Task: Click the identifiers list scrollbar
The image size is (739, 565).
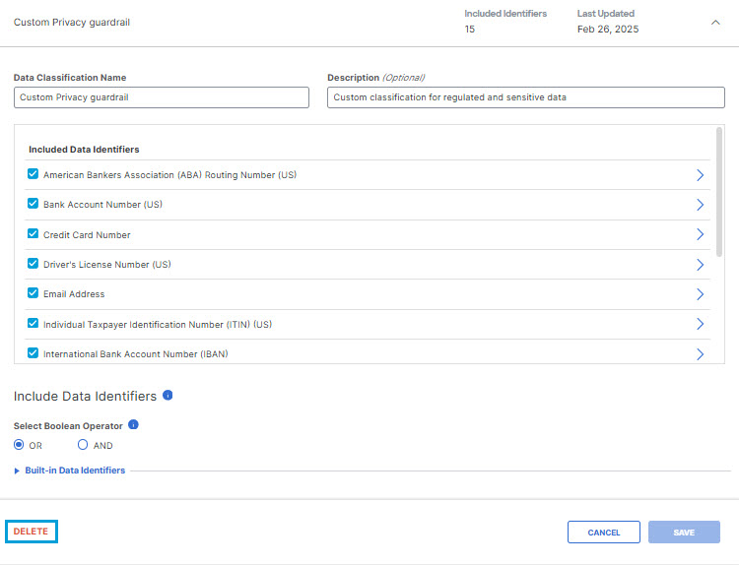Action: click(x=718, y=192)
